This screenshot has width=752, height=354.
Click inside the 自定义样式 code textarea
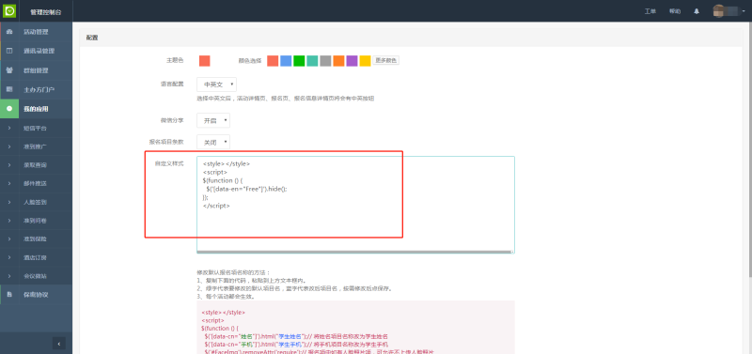click(x=355, y=205)
